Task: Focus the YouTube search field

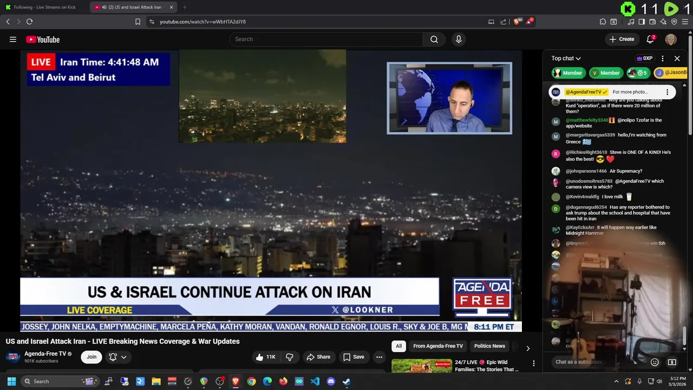Action: click(x=326, y=39)
